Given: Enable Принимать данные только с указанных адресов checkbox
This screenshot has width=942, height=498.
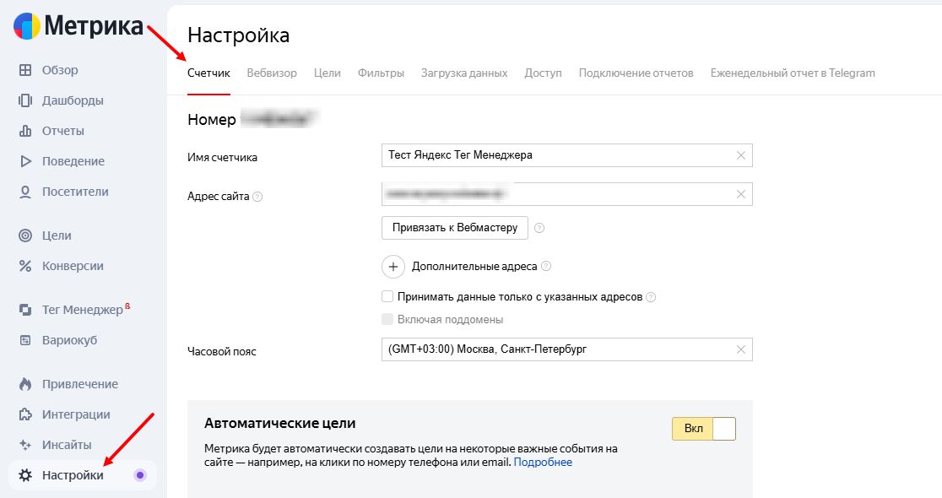Looking at the screenshot, I should (x=387, y=297).
